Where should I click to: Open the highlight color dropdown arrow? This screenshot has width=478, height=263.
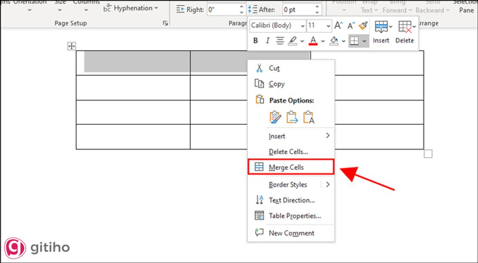pos(302,41)
